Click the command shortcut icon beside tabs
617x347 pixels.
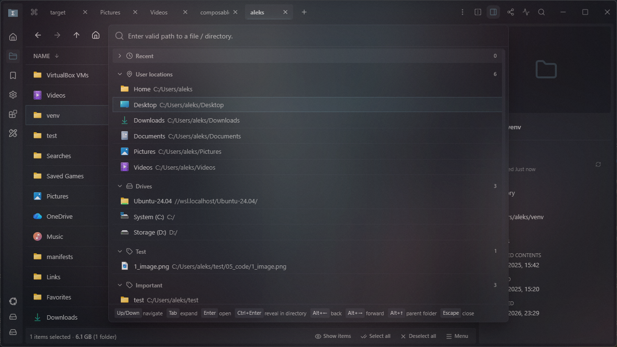[x=34, y=12]
